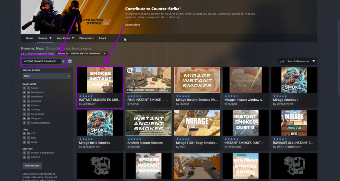Exclude Flying Scoutsman with minus icon
The width and height of the screenshot is (340, 181).
[29, 123]
